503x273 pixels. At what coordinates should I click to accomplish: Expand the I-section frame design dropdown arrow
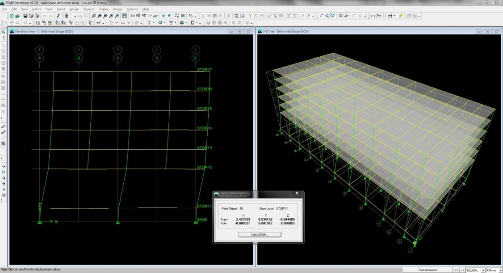tap(154, 22)
